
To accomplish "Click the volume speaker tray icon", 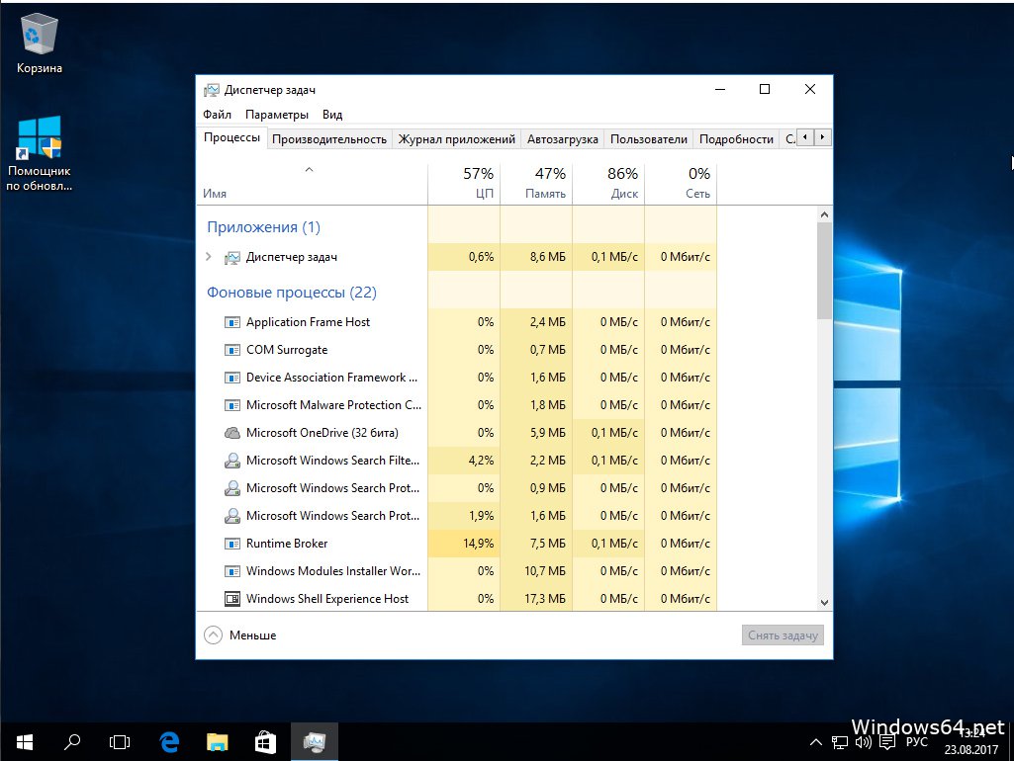I will (x=864, y=743).
